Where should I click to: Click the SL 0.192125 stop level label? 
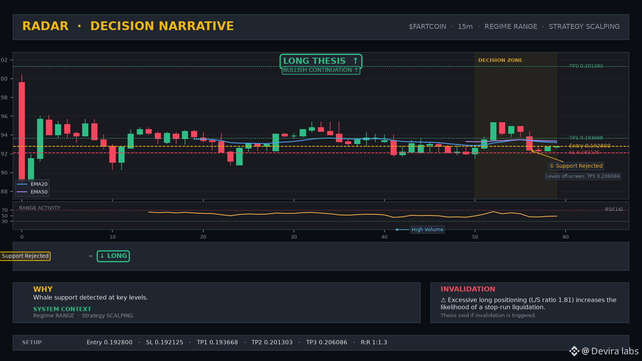584,152
